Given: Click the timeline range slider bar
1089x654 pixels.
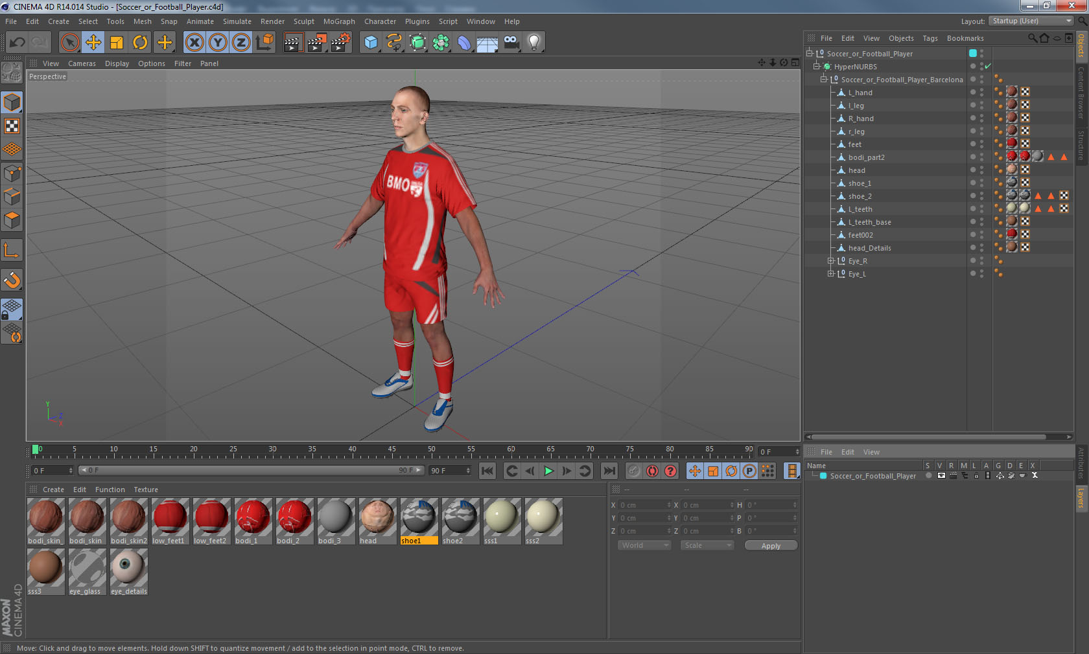Looking at the screenshot, I should (251, 471).
